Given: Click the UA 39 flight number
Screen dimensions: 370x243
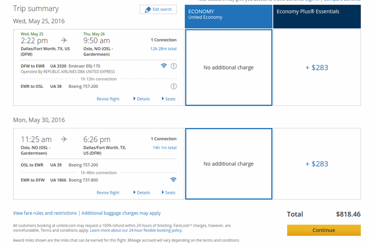Looking at the screenshot, I should [x=55, y=165].
